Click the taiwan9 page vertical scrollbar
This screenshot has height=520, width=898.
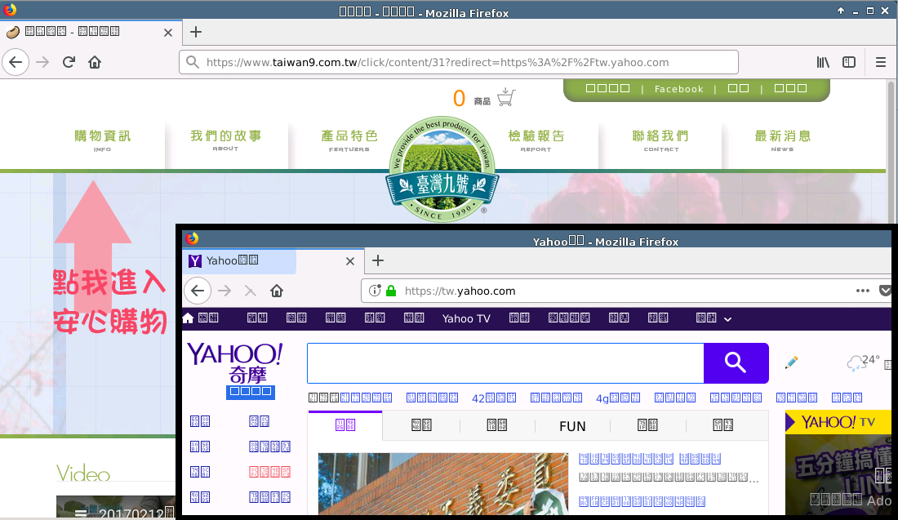pos(891,152)
